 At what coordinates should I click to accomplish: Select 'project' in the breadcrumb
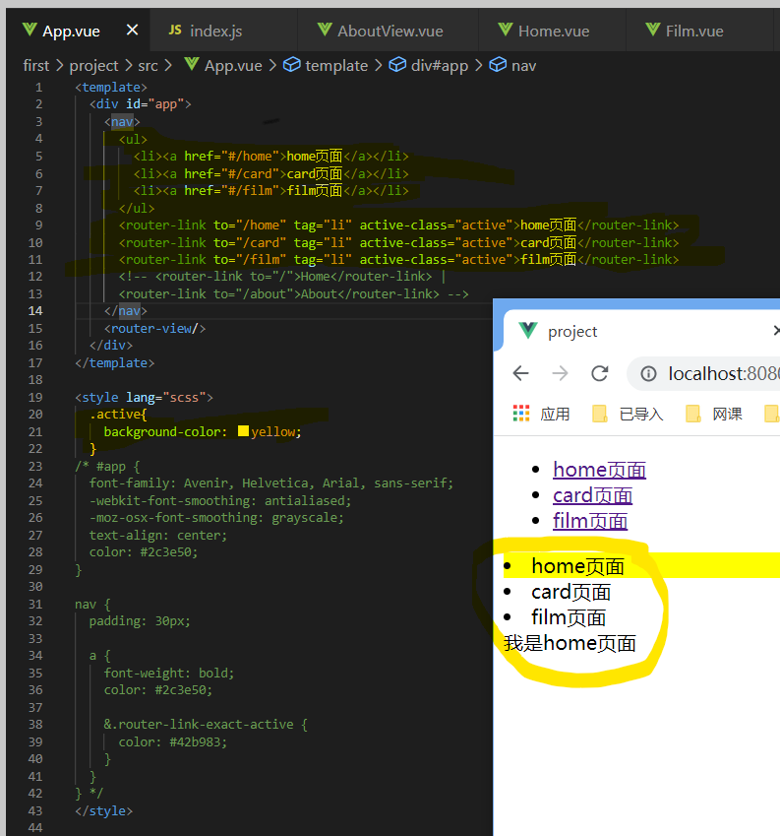[93, 66]
